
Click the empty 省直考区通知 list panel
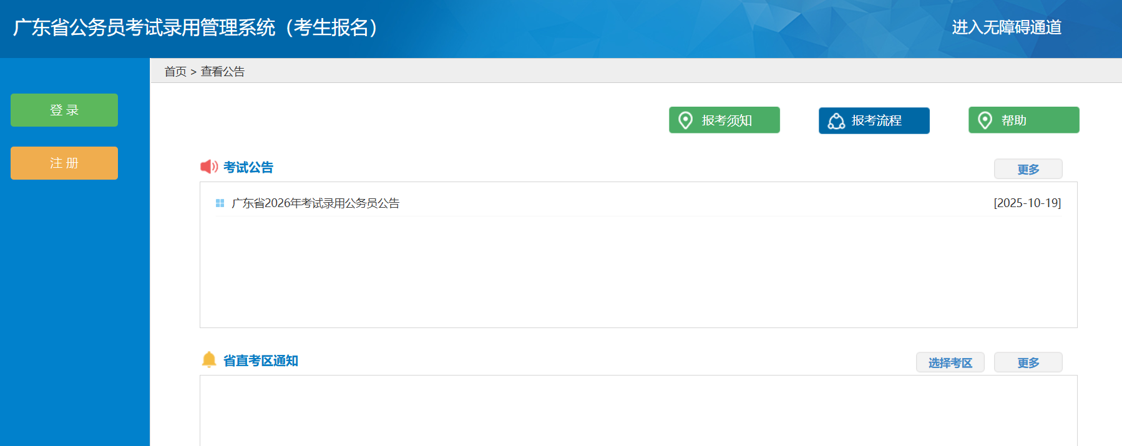coord(638,410)
